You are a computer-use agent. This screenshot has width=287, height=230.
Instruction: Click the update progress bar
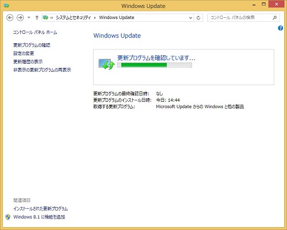(x=154, y=65)
